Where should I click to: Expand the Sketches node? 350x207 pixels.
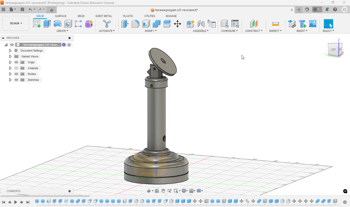tap(10, 80)
